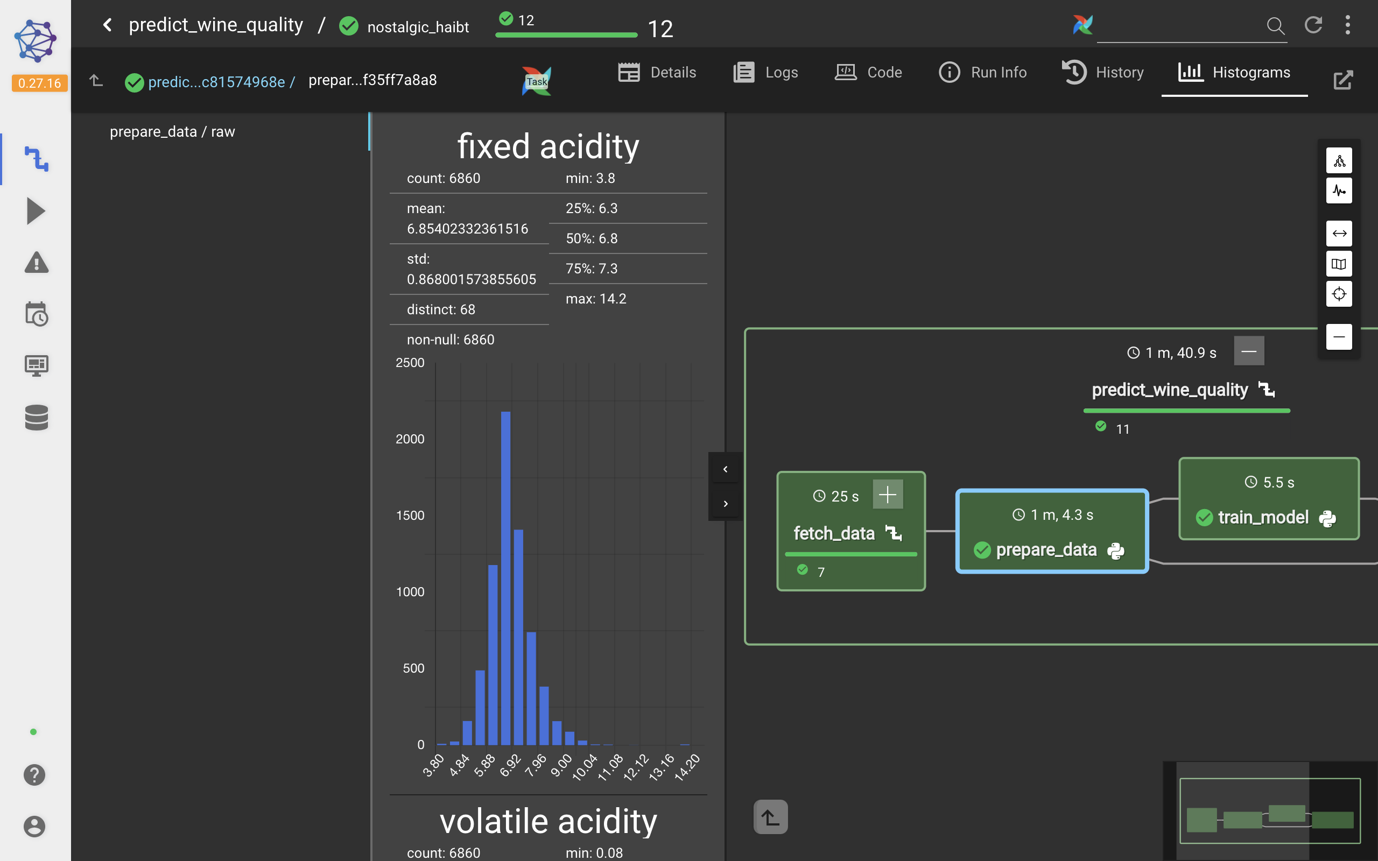
Task: Switch to the Run Info tab
Action: coord(983,72)
